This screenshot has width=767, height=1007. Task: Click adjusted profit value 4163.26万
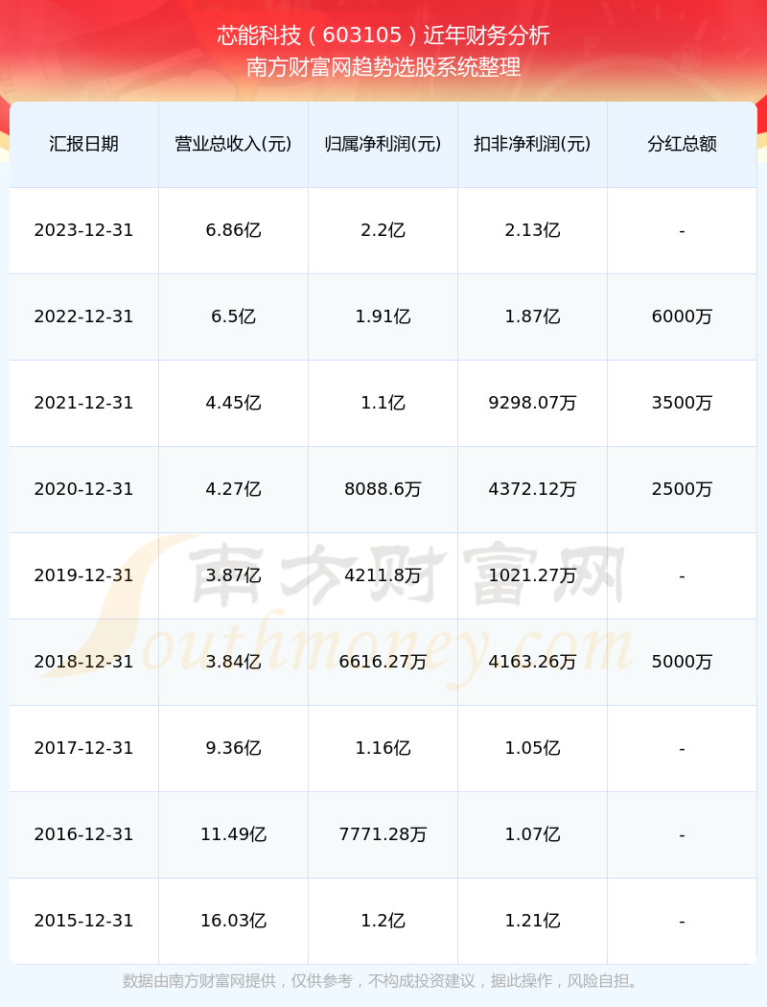point(532,662)
